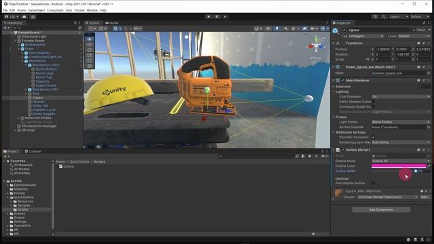Select the Transform tool in scene overlay
The image size is (434, 244).
(x=90, y=66)
